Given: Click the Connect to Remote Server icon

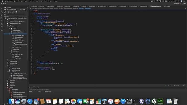Looking at the screenshot, I should [x=5, y=12].
